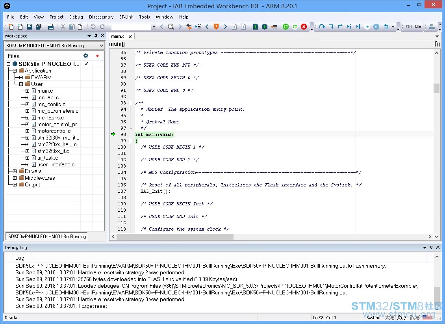Restart debugger with large green circle icon
The width and height of the screenshot is (445, 324).
pos(286,27)
